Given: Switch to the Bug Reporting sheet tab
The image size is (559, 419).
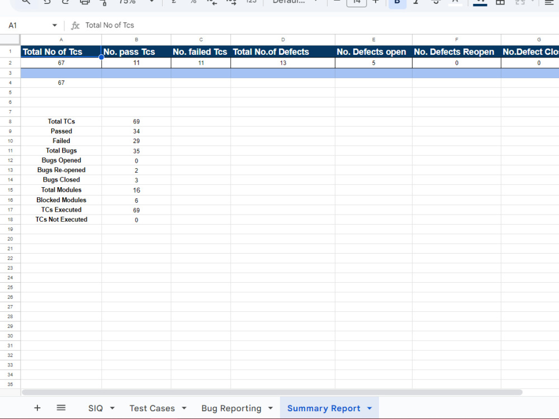Looking at the screenshot, I should pyautogui.click(x=231, y=408).
